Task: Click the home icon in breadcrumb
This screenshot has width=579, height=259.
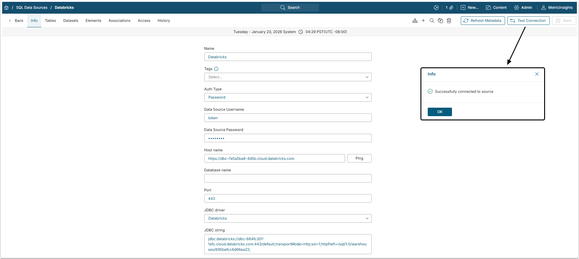Action: 6,8
